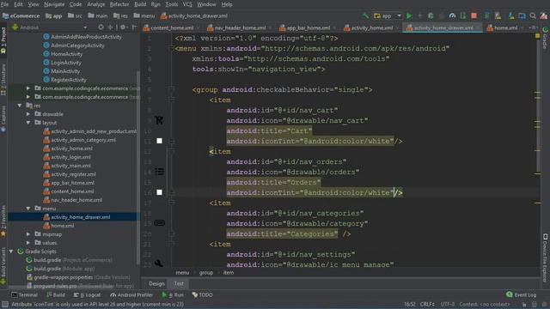Click yellow warning indicator atop editor scrollbar
550x309 pixels.
pos(537,36)
